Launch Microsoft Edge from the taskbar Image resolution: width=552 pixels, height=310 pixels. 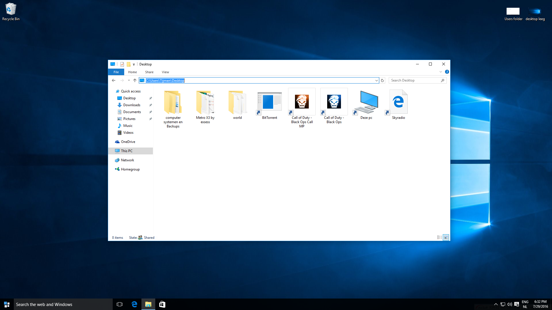coord(134,304)
